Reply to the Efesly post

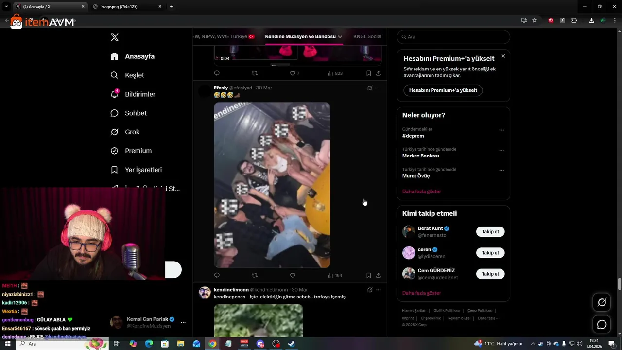[x=217, y=275]
